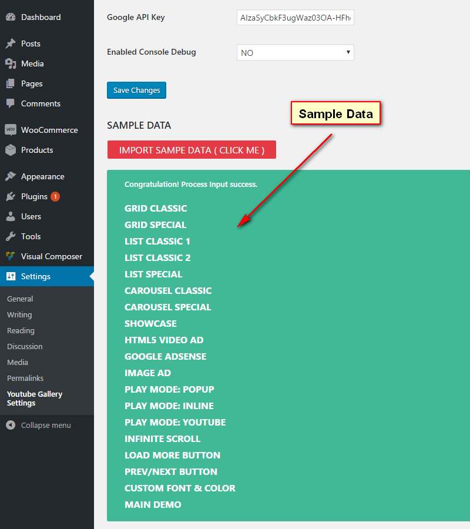This screenshot has height=529, width=470.
Task: Click the Products box icon
Action: (x=11, y=150)
